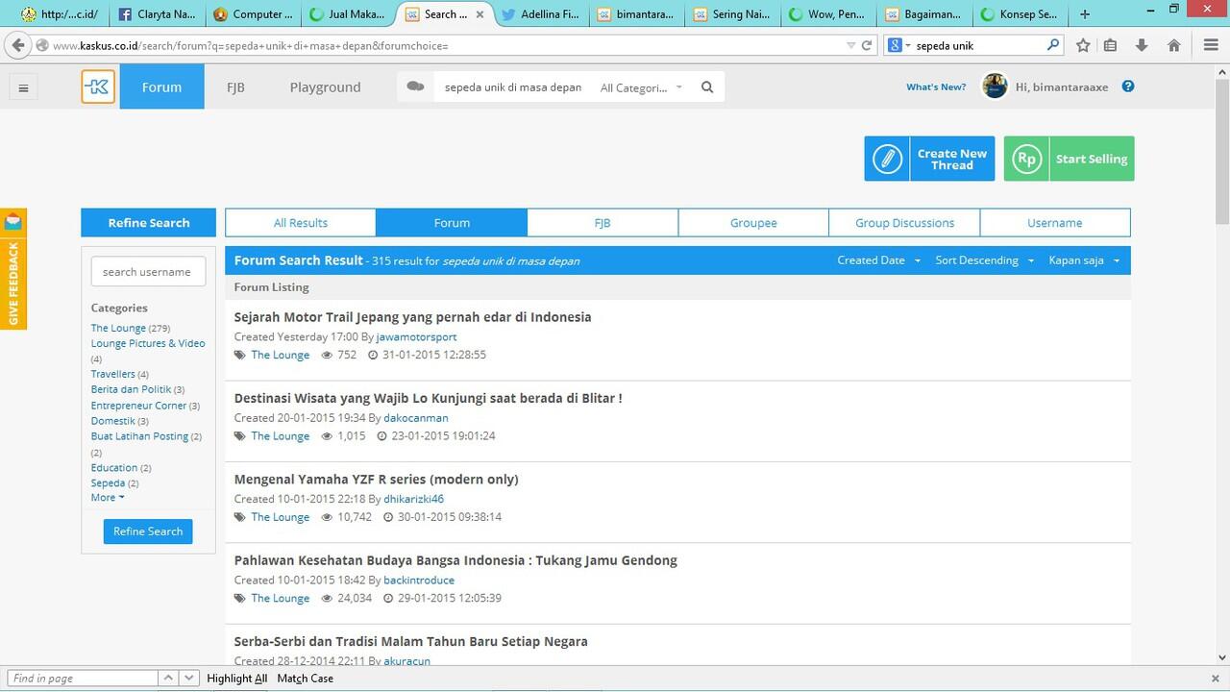1230x692 pixels.
Task: Reload the page in address bar
Action: 866,45
